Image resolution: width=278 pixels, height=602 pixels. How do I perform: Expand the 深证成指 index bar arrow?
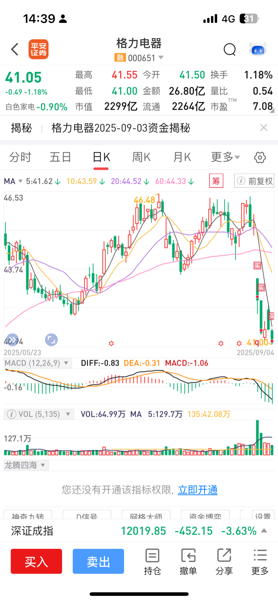click(x=264, y=531)
